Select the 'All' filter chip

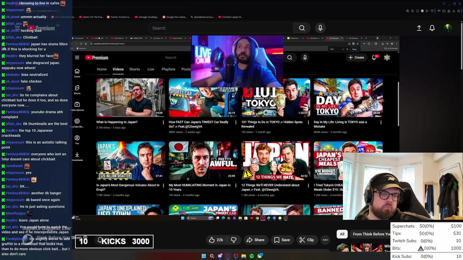[342, 234]
